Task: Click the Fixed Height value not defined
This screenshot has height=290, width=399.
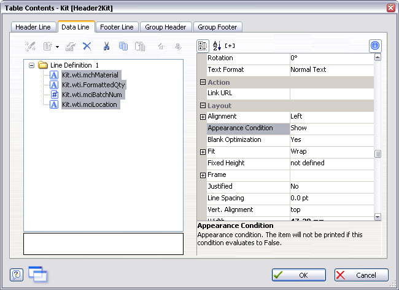Action: pos(332,163)
